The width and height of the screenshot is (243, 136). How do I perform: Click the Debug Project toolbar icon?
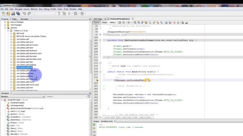tap(76, 14)
